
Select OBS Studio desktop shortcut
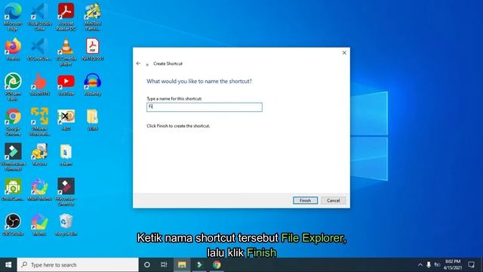13,224
